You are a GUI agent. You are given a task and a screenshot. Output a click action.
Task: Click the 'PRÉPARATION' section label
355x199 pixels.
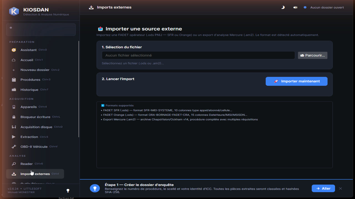(x=22, y=42)
